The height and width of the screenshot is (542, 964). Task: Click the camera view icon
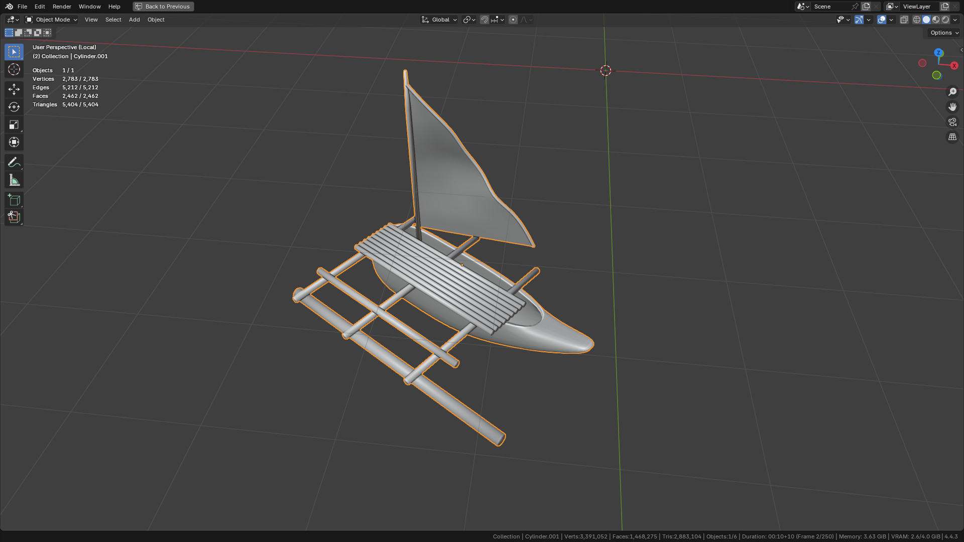point(952,122)
